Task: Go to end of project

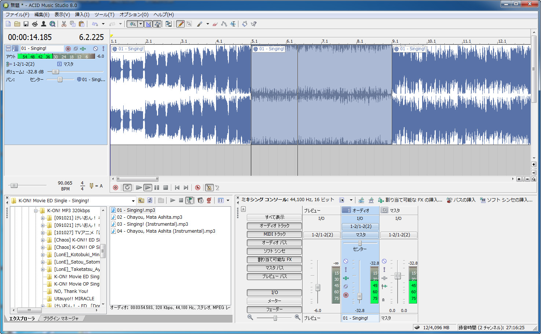Action: [186, 188]
